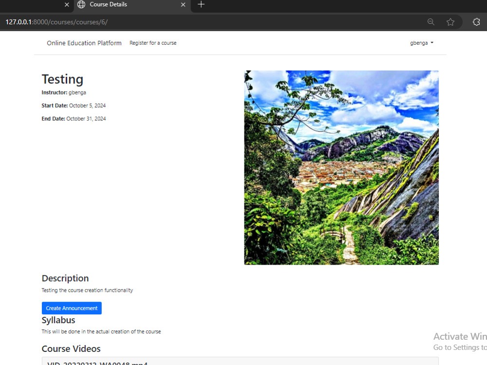Click the globe icon on Course Details tab
The height and width of the screenshot is (365, 487).
pos(81,4)
